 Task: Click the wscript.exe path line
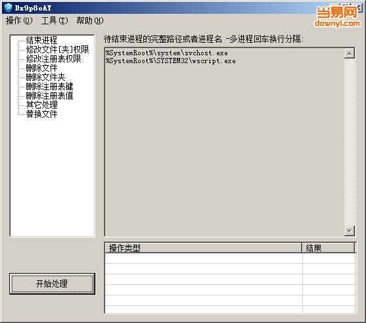click(x=171, y=61)
